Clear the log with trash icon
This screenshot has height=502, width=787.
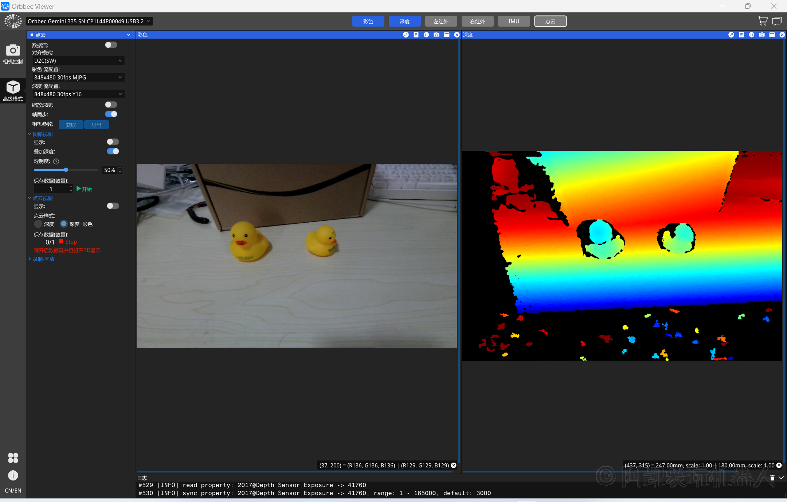(772, 478)
